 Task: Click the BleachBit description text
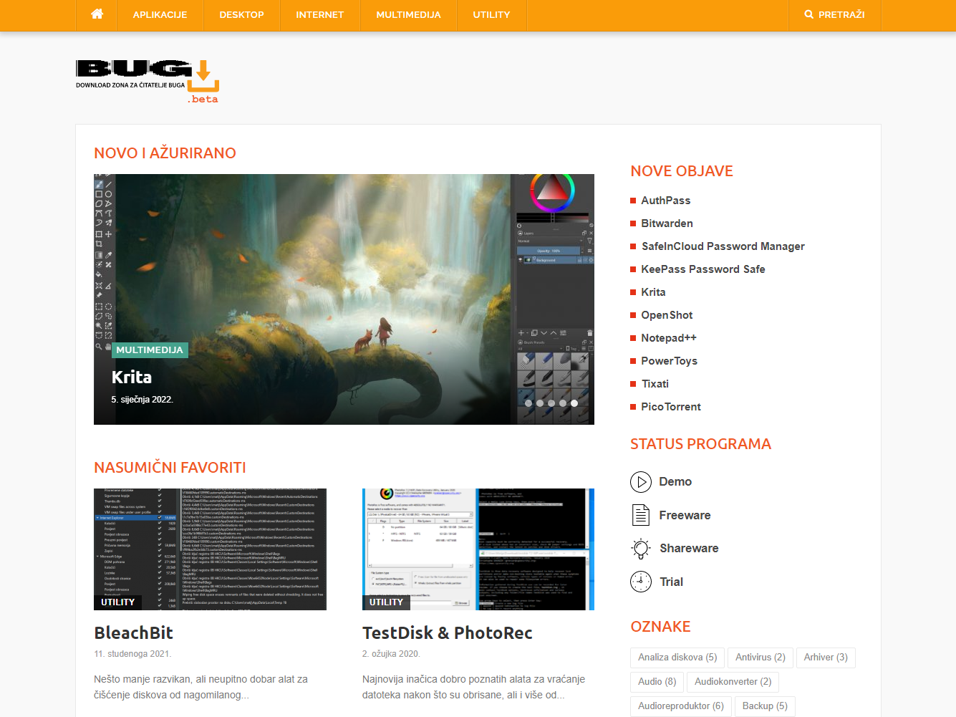click(201, 687)
